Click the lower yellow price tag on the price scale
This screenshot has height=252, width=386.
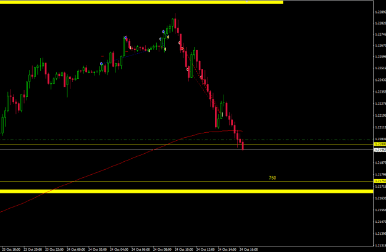pos(380,181)
